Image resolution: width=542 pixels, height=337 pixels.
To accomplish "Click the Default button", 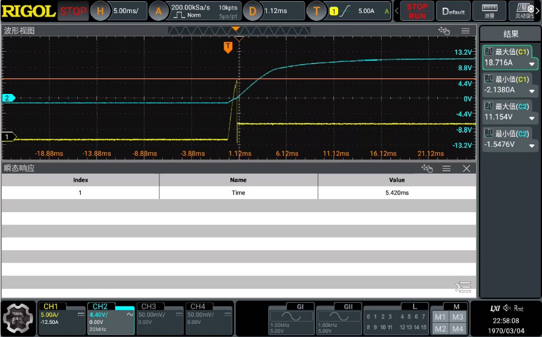I will click(453, 11).
